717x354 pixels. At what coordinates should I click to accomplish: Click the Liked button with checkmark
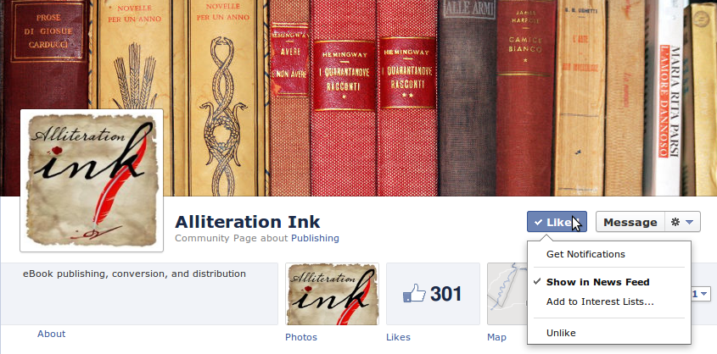[x=557, y=222]
